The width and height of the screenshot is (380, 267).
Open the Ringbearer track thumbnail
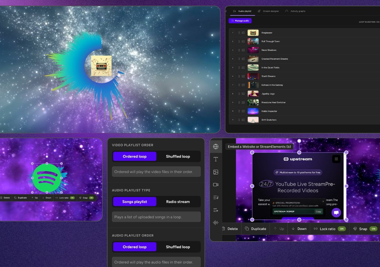[x=253, y=33]
